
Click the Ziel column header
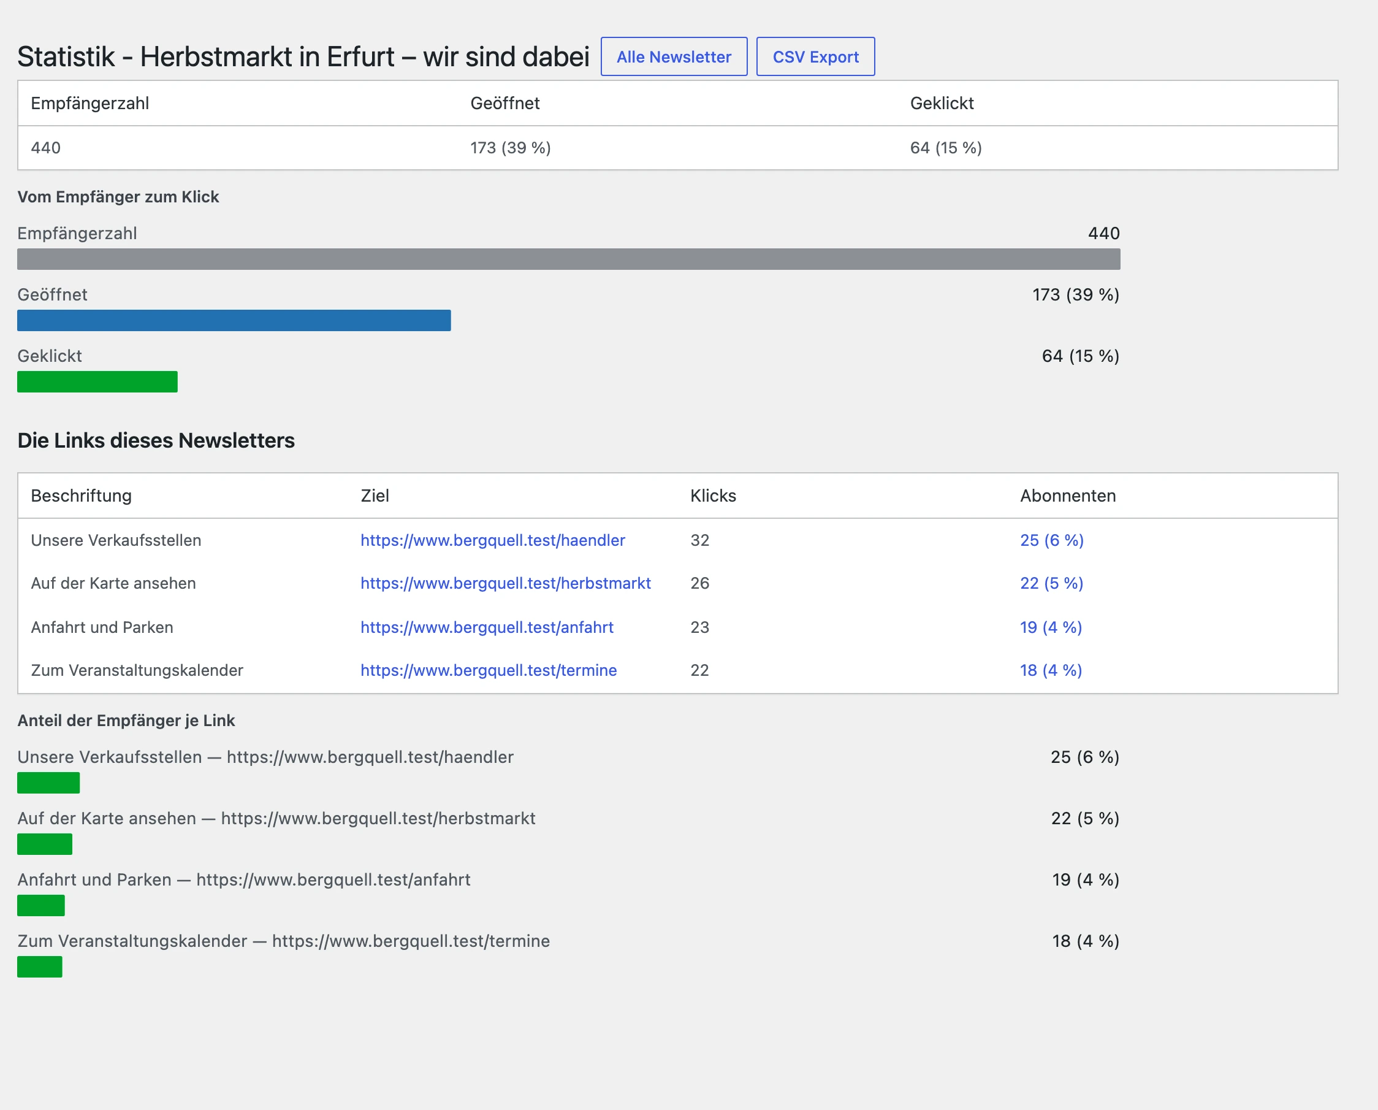click(375, 496)
